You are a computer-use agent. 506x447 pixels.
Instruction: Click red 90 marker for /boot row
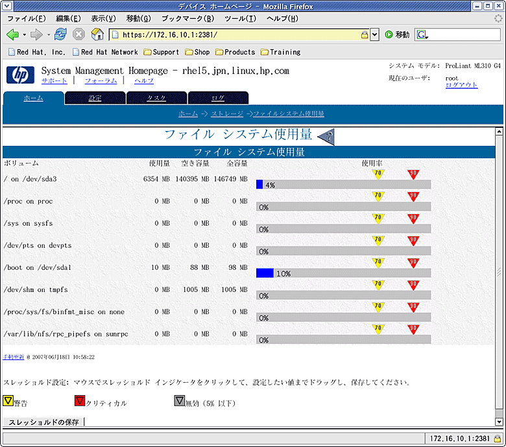413,263
